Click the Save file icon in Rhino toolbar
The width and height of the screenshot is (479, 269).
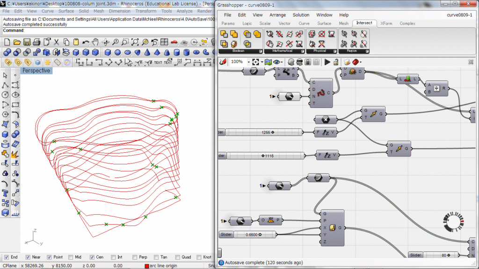coord(27,42)
